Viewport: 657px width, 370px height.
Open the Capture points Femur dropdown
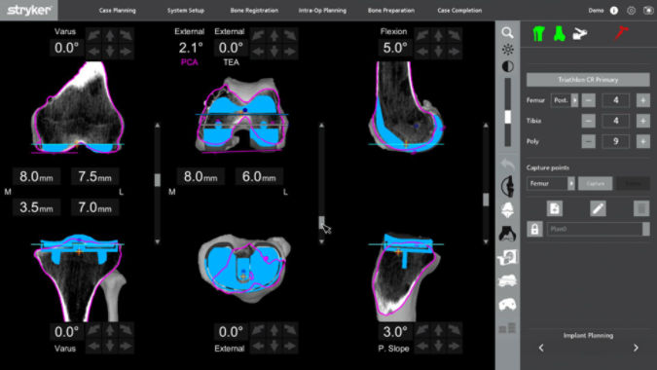(x=551, y=183)
